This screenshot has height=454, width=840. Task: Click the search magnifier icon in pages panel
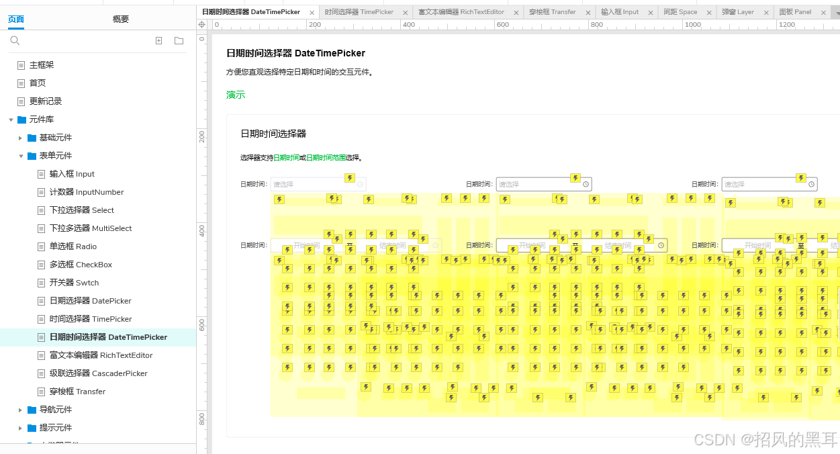tap(15, 41)
